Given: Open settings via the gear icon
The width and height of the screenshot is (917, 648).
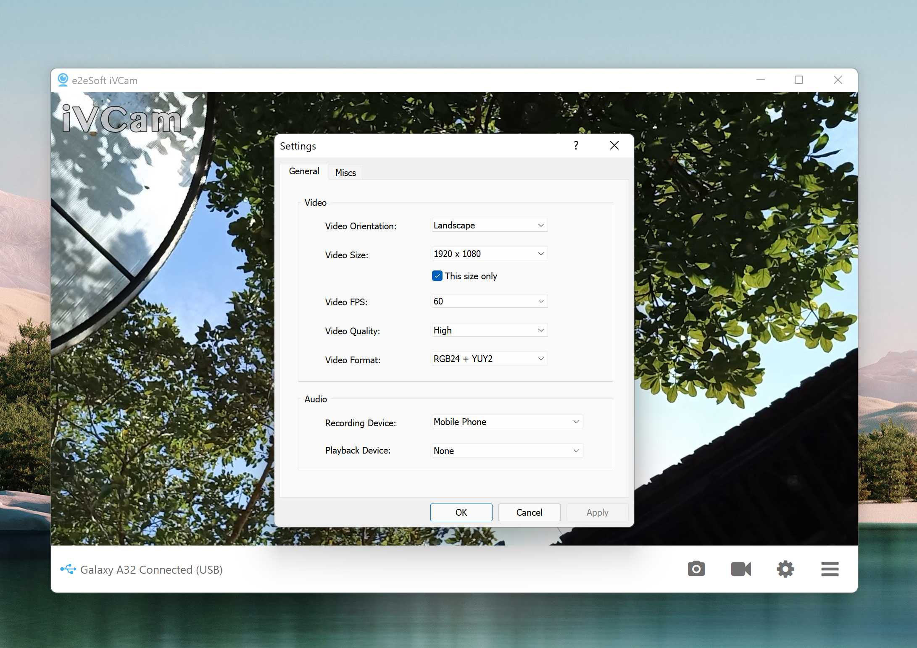Looking at the screenshot, I should 785,569.
